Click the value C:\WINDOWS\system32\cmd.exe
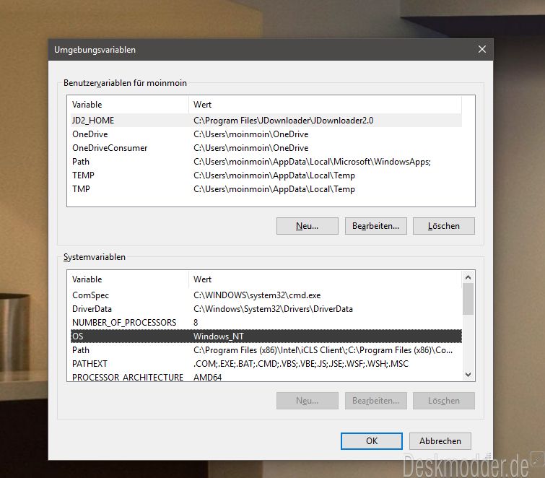This screenshot has height=478, width=545. [257, 295]
